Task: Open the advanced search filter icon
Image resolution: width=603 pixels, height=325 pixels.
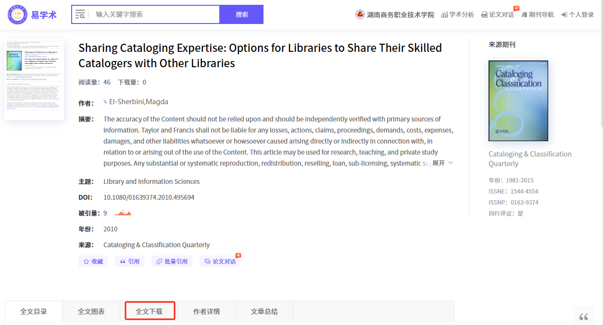Action: [x=80, y=14]
